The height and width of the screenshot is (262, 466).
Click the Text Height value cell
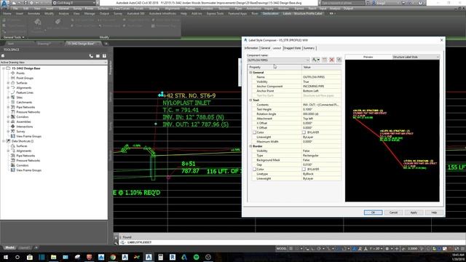[321, 109]
